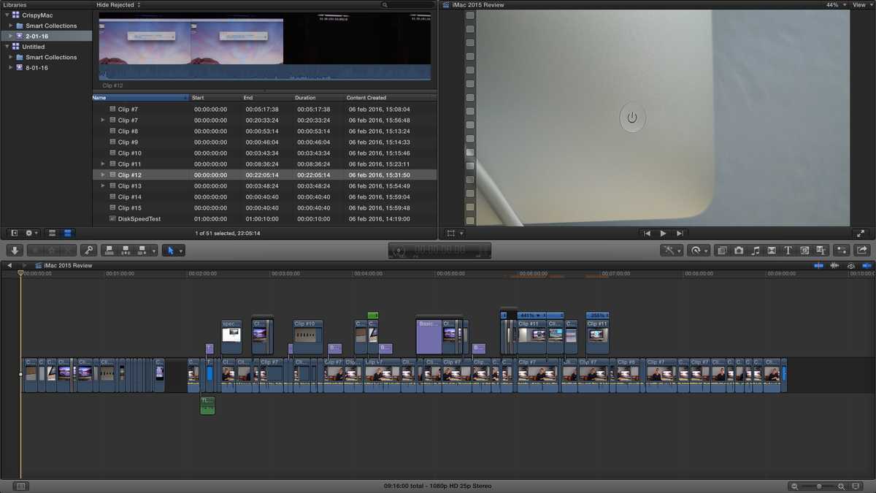This screenshot has height=493, width=876.
Task: Open the Transitions Browser
Action: (772, 251)
